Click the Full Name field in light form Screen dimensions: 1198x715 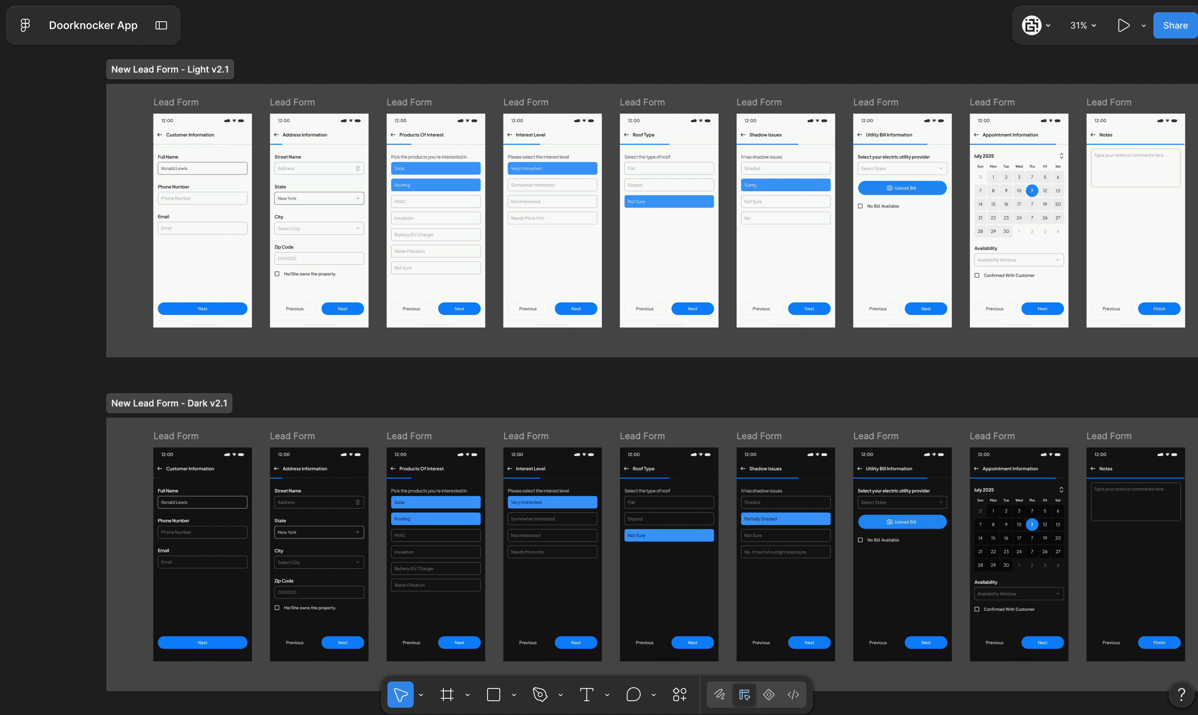[x=202, y=168]
